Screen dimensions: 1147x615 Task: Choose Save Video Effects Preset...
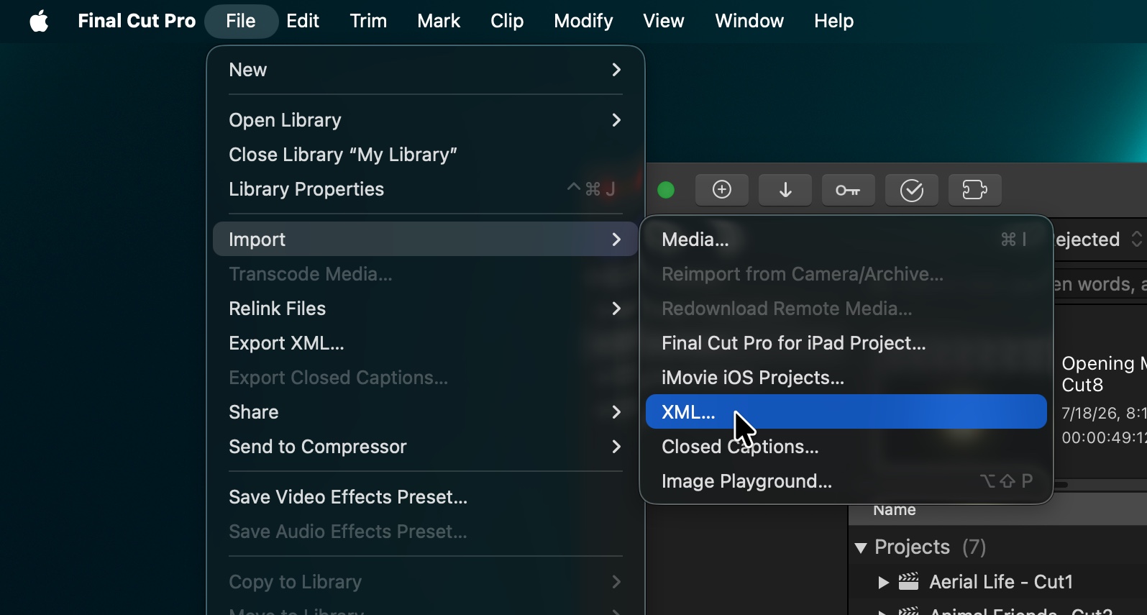pos(426,497)
